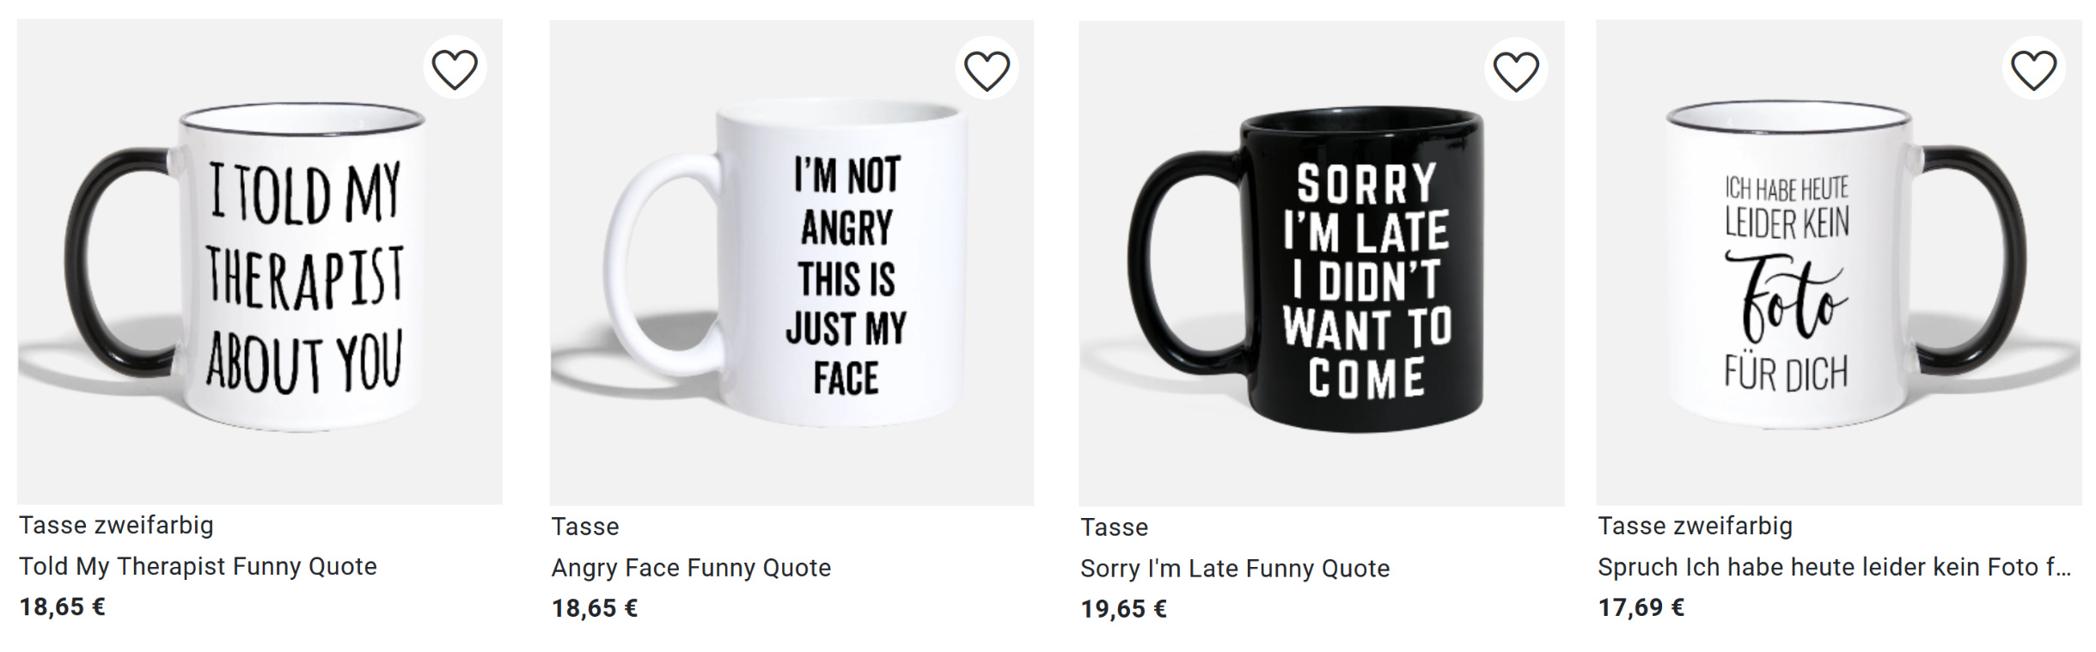Click the 18,65 € price under Angry Face
The image size is (2096, 652).
click(595, 609)
